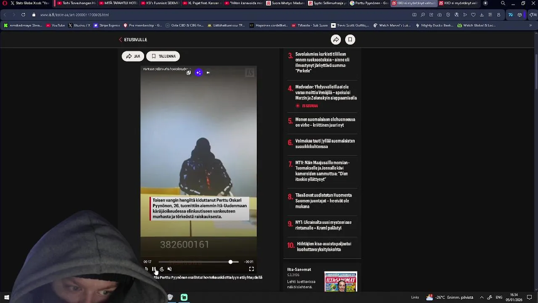Switch to the Perttu Pyynönen Google tab
Image resolution: width=538 pixels, height=303 pixels.
pyautogui.click(x=369, y=3)
